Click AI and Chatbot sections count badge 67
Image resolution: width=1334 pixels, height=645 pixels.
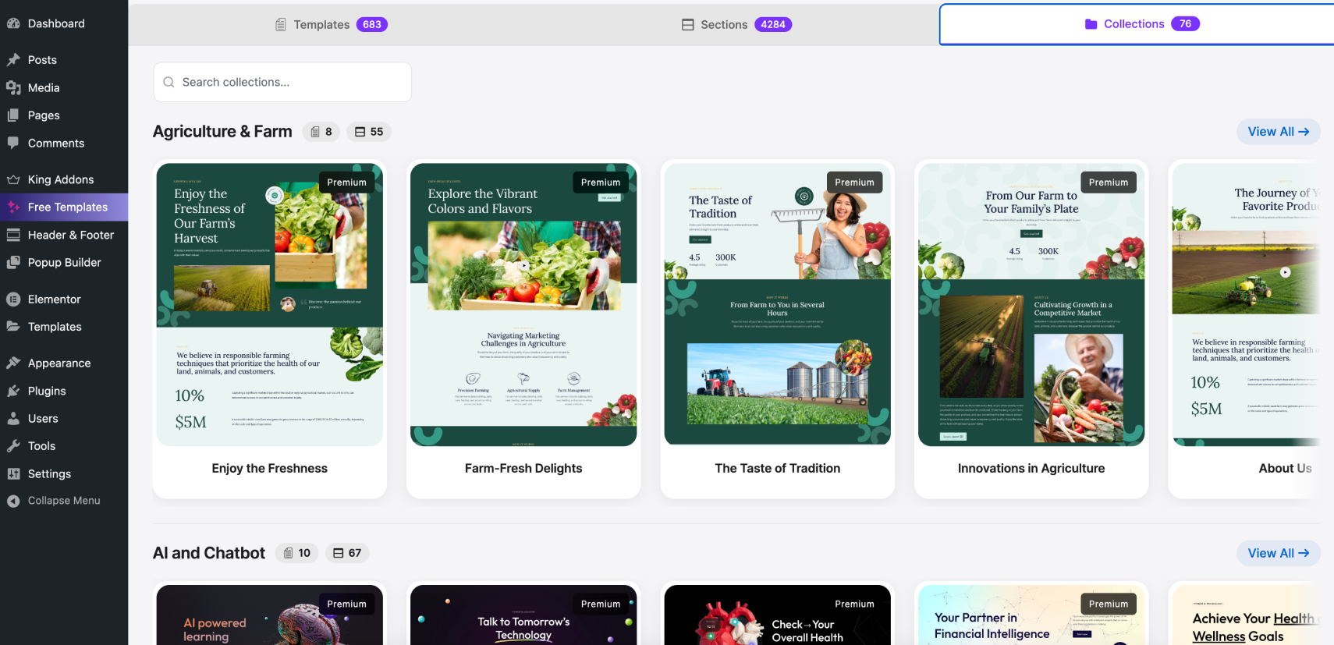pyautogui.click(x=347, y=553)
